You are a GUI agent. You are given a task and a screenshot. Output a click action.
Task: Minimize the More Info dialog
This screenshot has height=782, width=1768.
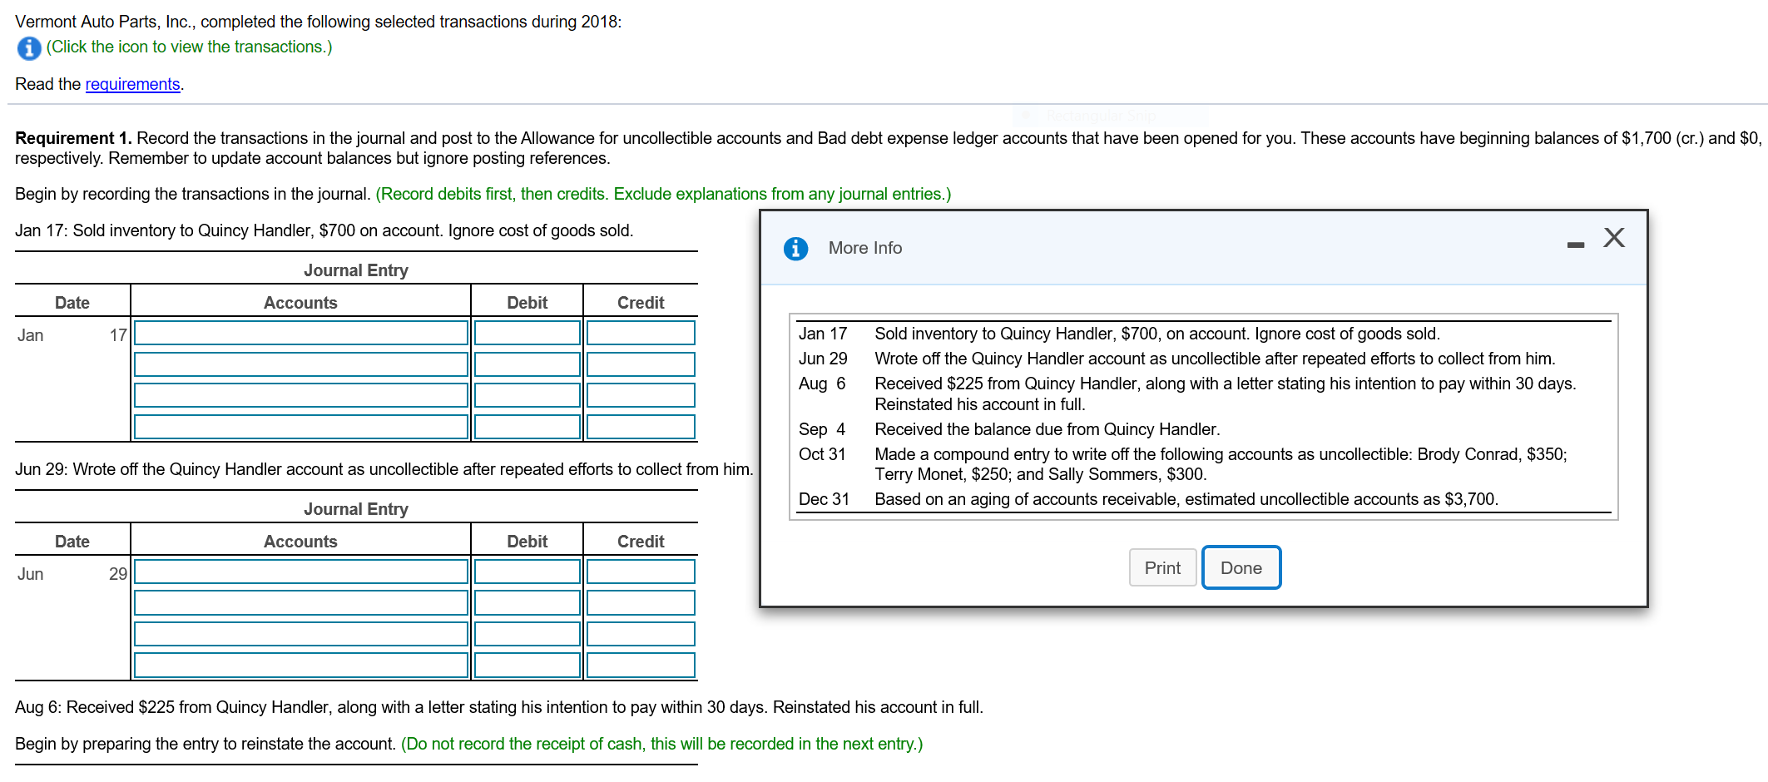pos(1575,245)
